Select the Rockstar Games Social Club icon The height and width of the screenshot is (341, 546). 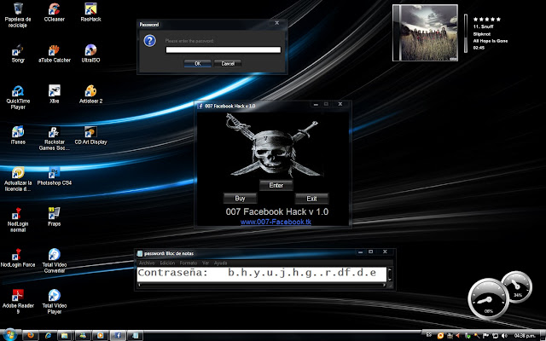[54, 138]
